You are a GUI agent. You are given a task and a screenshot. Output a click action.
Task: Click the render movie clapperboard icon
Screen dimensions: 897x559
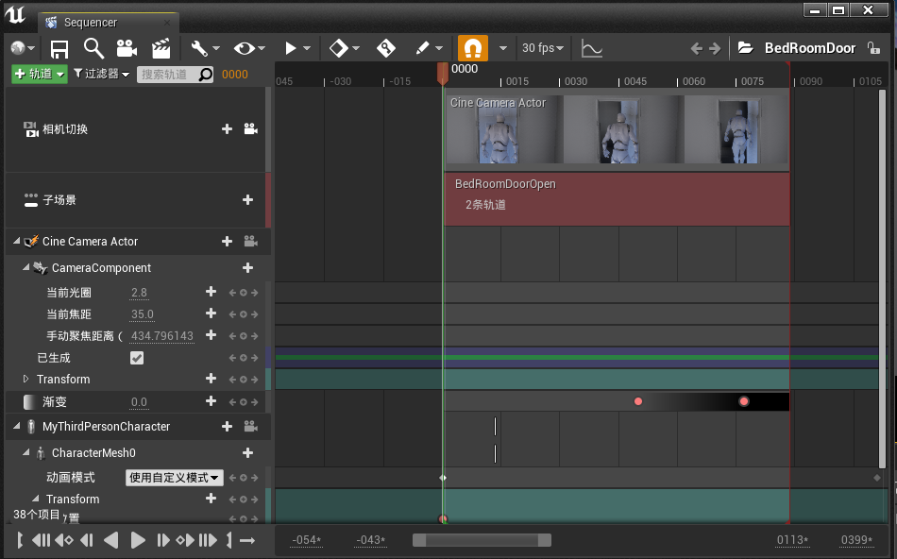[x=161, y=48]
